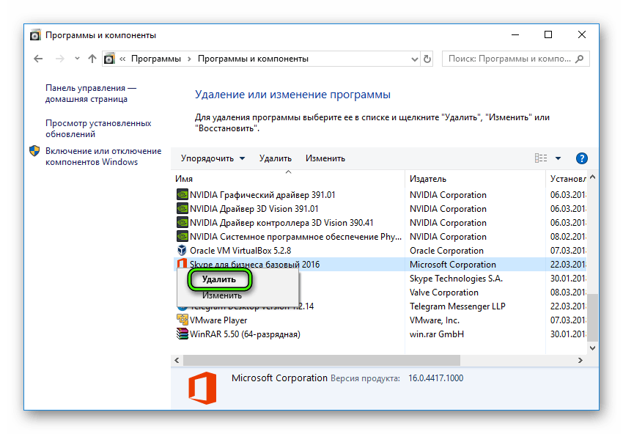Select the NVIDIA Драйвер контроллера 3D Vision icon

[182, 223]
